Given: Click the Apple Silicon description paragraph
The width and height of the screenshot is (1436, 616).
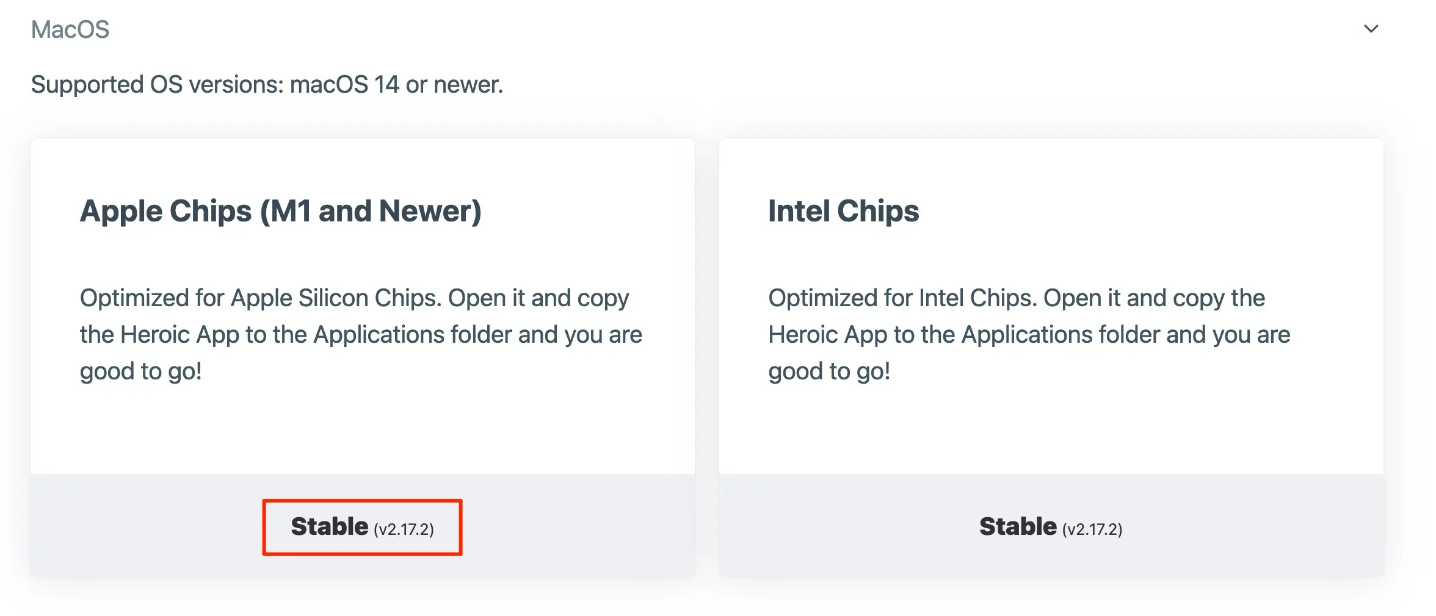Looking at the screenshot, I should click(x=361, y=334).
